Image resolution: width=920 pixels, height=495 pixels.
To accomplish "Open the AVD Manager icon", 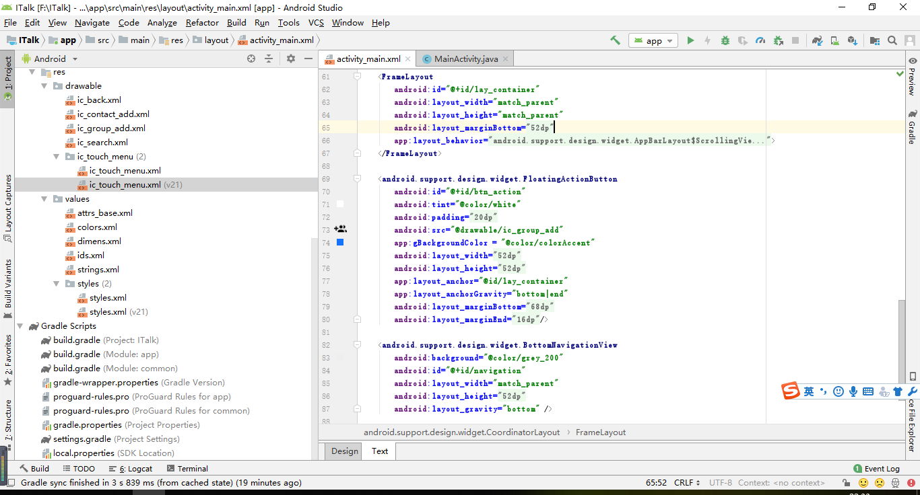I will 834,40.
